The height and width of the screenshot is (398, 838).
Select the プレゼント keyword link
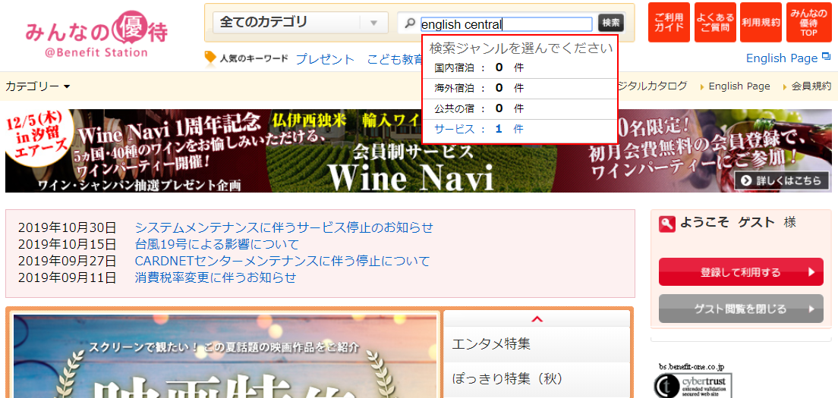point(325,59)
